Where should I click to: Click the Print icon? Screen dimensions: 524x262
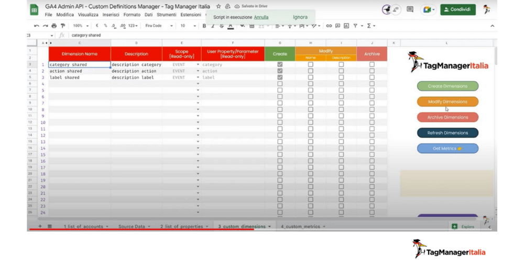click(x=54, y=26)
